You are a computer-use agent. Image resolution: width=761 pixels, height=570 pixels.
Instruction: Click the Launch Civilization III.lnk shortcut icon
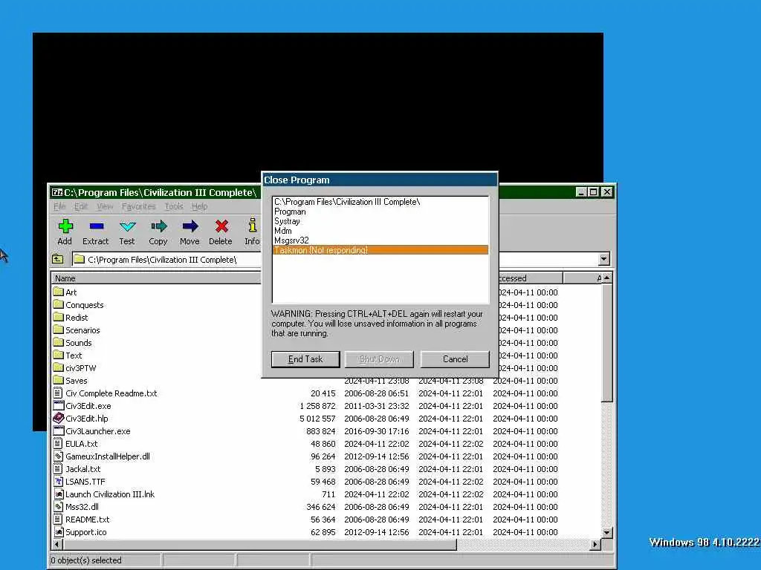pos(58,494)
